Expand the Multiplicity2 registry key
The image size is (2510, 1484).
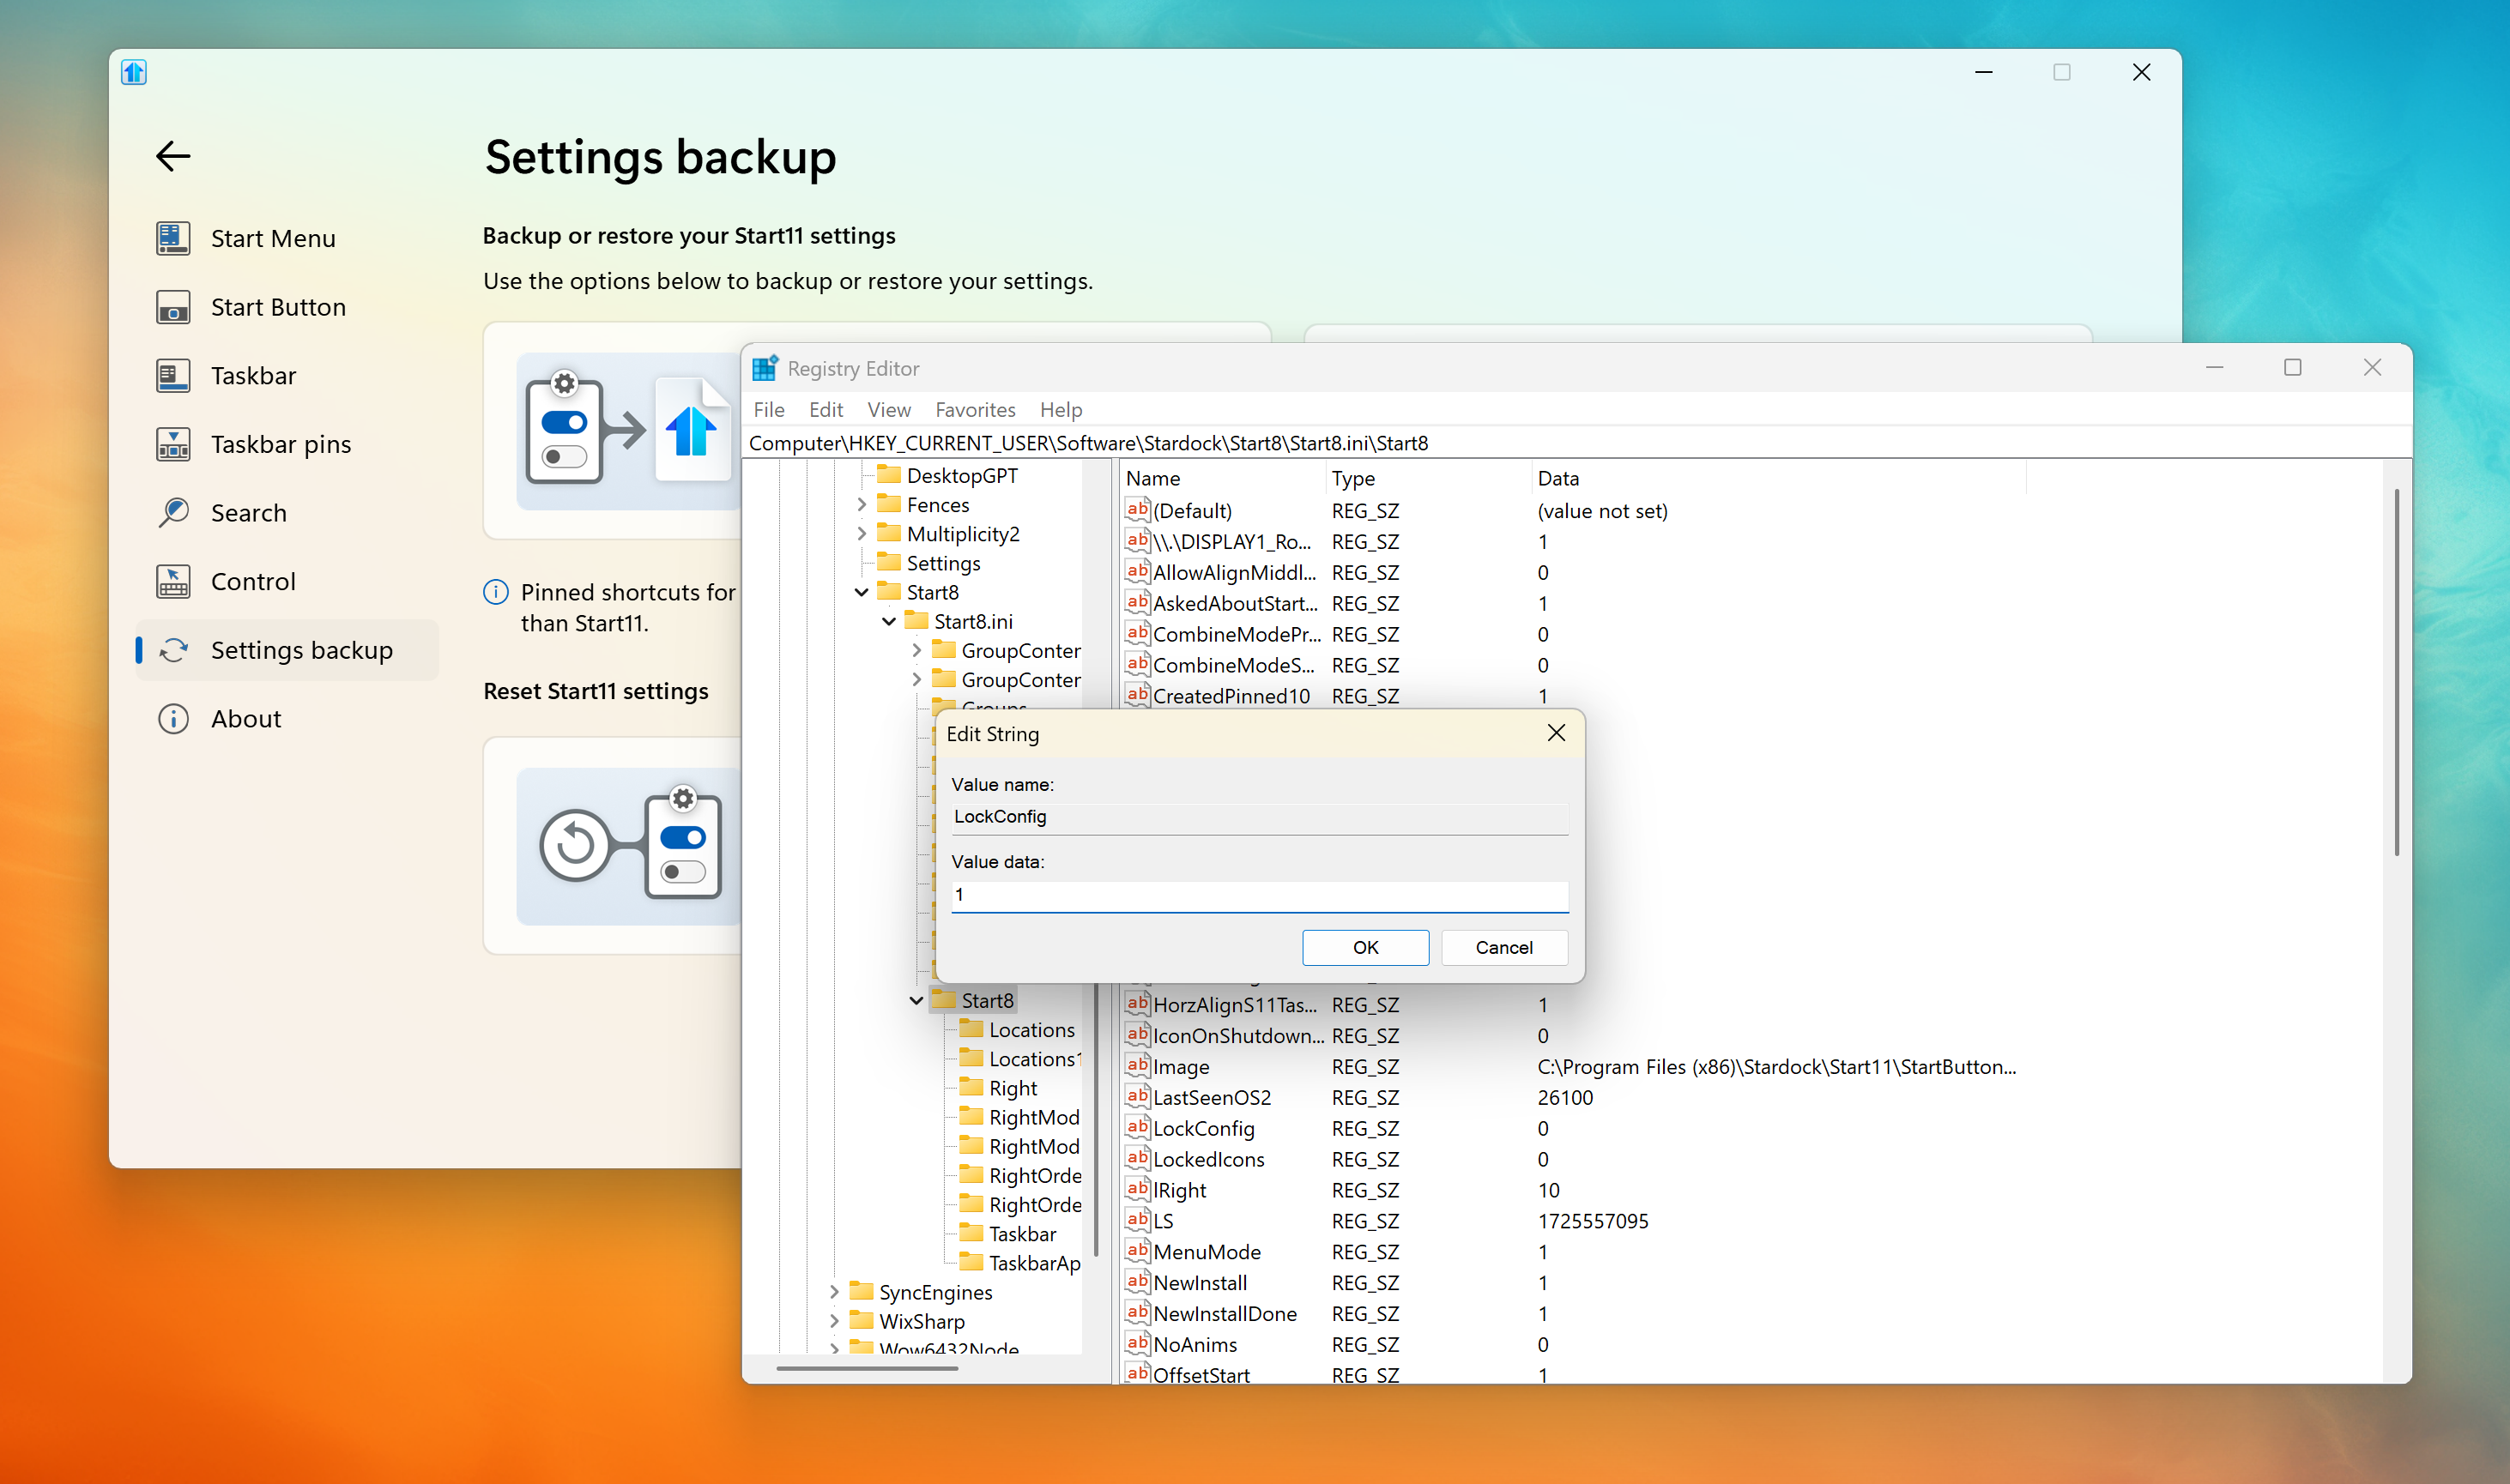click(x=862, y=534)
